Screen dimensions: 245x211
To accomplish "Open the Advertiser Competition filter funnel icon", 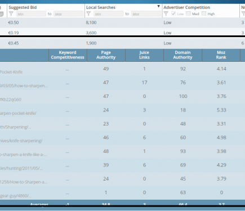I will (166, 14).
